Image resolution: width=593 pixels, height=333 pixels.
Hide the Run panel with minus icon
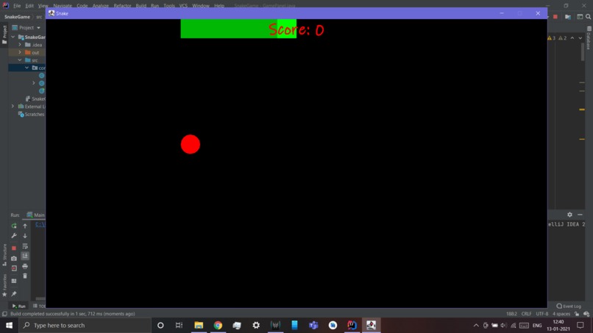(580, 215)
